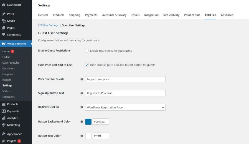This screenshot has width=249, height=144.
Task: Click the blue Button Background Color swatch
Action: click(88, 122)
